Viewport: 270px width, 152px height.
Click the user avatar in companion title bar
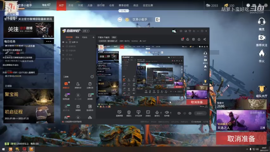[x=174, y=31]
